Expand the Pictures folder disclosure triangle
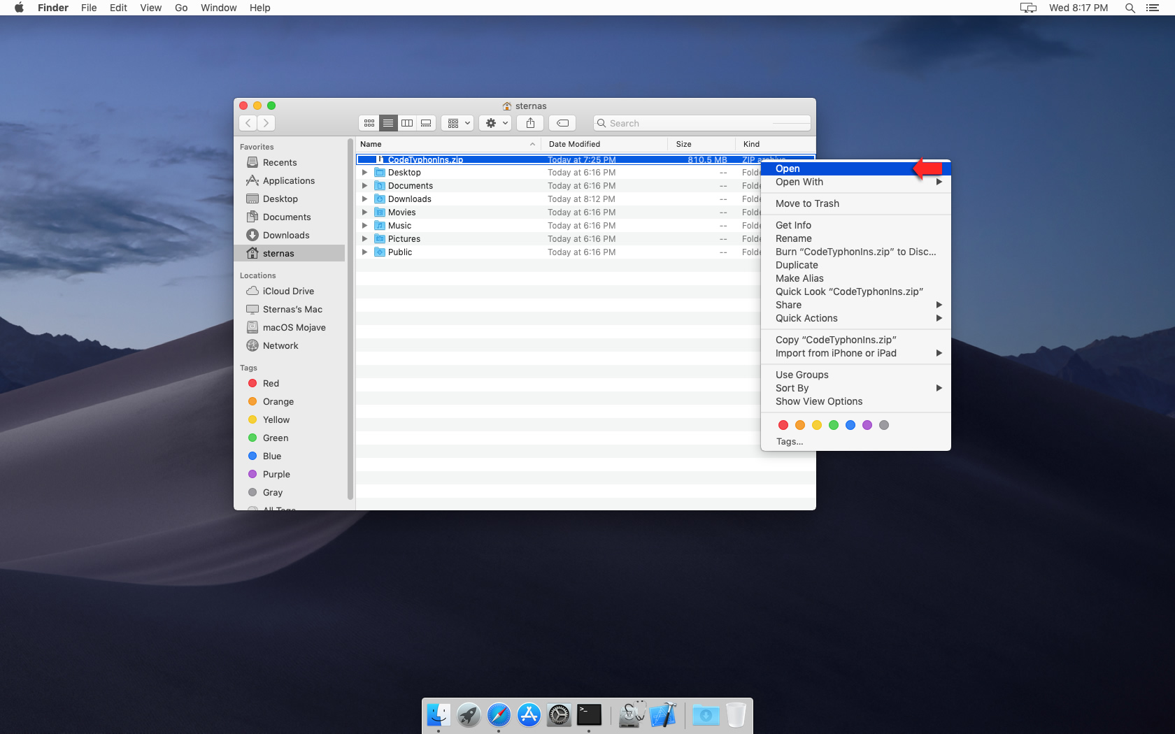This screenshot has width=1175, height=734. (x=364, y=238)
